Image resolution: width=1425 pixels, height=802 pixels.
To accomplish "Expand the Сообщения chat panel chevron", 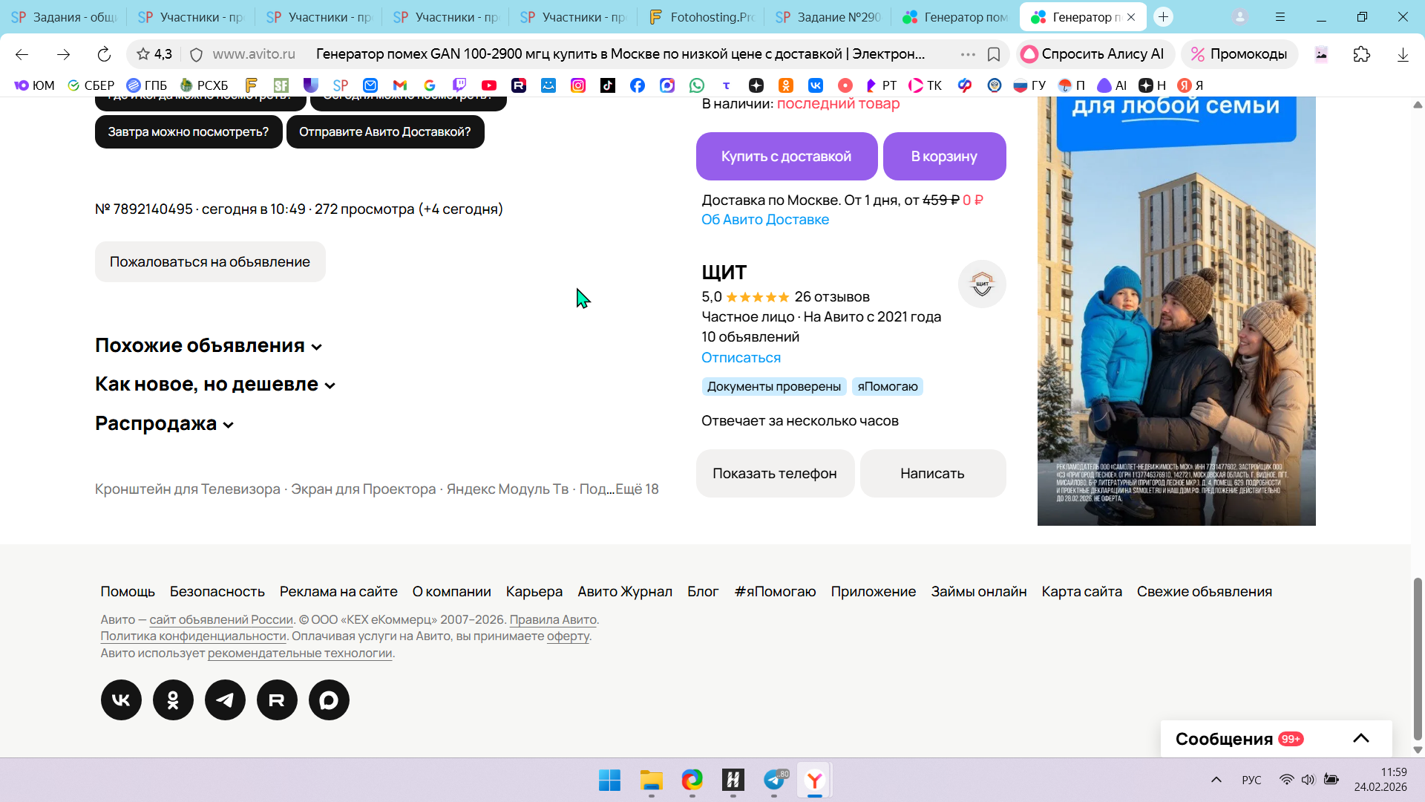I will [1360, 738].
